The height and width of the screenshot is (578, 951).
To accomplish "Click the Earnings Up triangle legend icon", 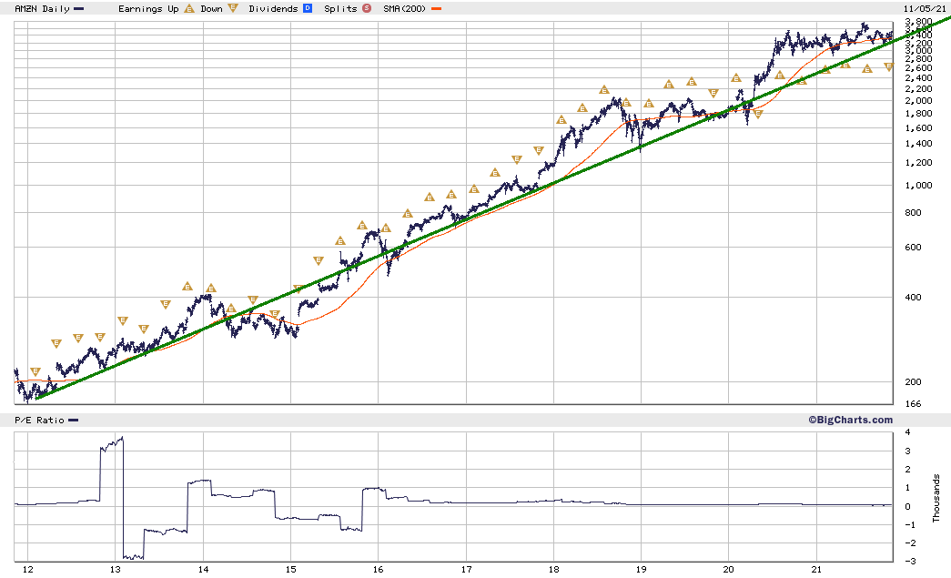I will click(x=189, y=8).
